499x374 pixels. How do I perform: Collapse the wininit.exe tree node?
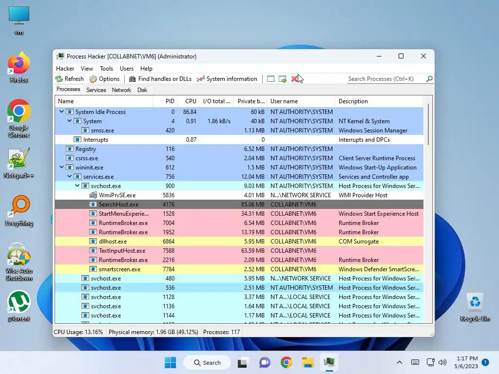pos(61,167)
